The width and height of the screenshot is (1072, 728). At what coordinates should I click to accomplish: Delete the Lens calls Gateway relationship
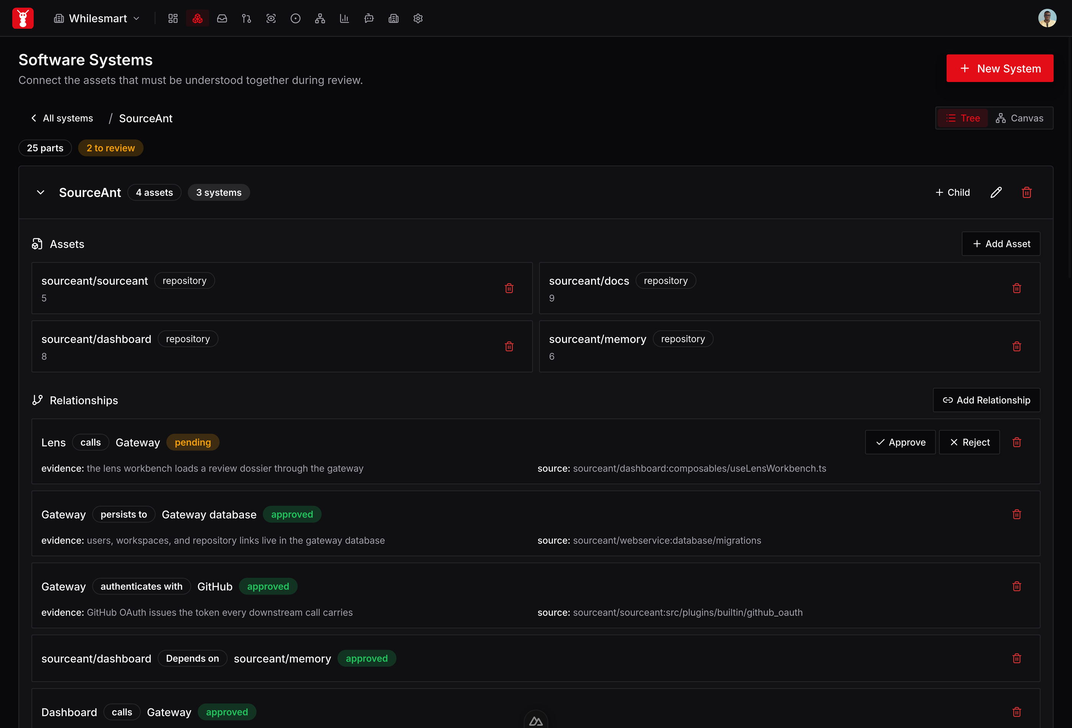click(x=1016, y=442)
